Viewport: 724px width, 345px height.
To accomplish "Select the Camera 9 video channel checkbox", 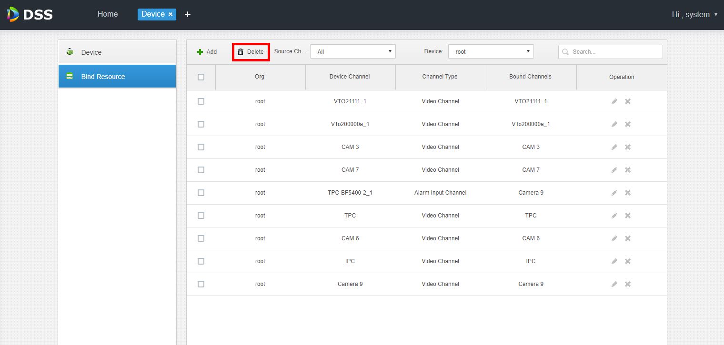I will 201,284.
